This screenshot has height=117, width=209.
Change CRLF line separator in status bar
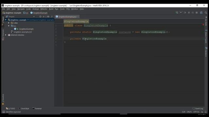tap(189, 112)
